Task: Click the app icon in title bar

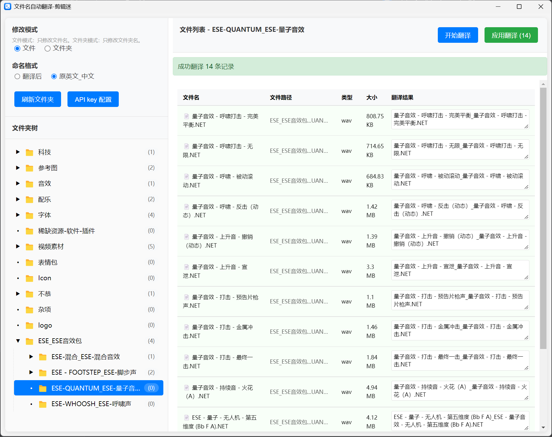Action: tap(8, 6)
